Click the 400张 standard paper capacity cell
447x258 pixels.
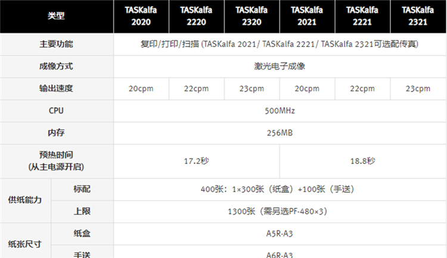[x=280, y=189]
